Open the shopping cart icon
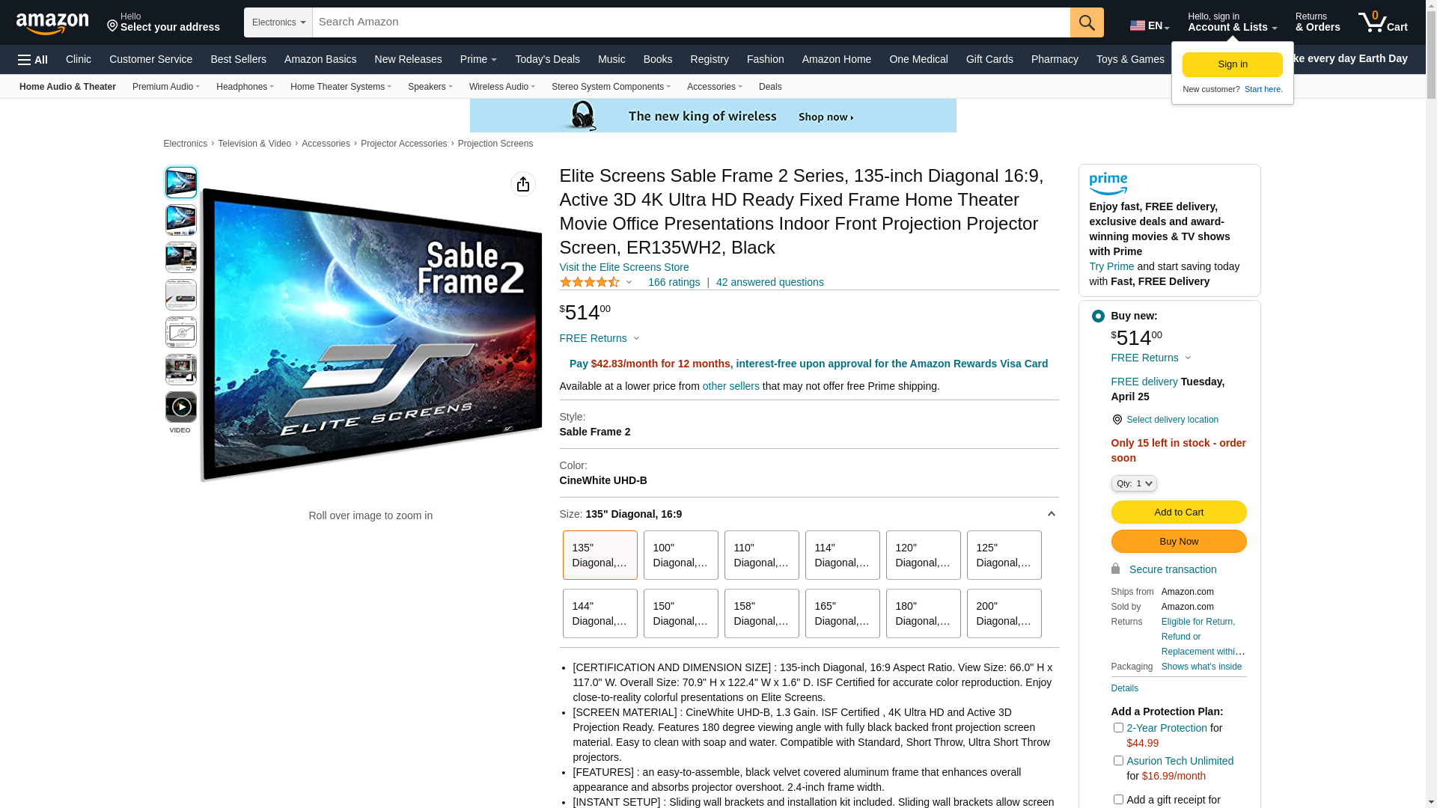 (1382, 22)
